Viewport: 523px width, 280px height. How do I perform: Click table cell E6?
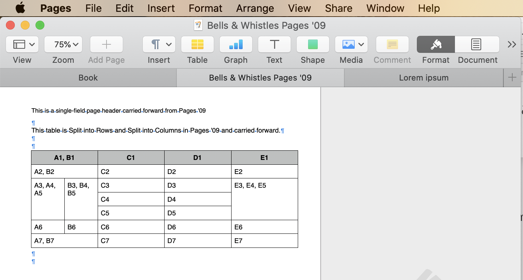[264, 227]
